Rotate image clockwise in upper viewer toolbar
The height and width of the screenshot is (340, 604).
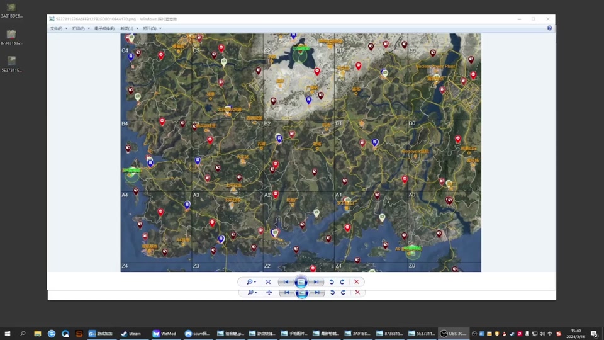[x=342, y=282]
